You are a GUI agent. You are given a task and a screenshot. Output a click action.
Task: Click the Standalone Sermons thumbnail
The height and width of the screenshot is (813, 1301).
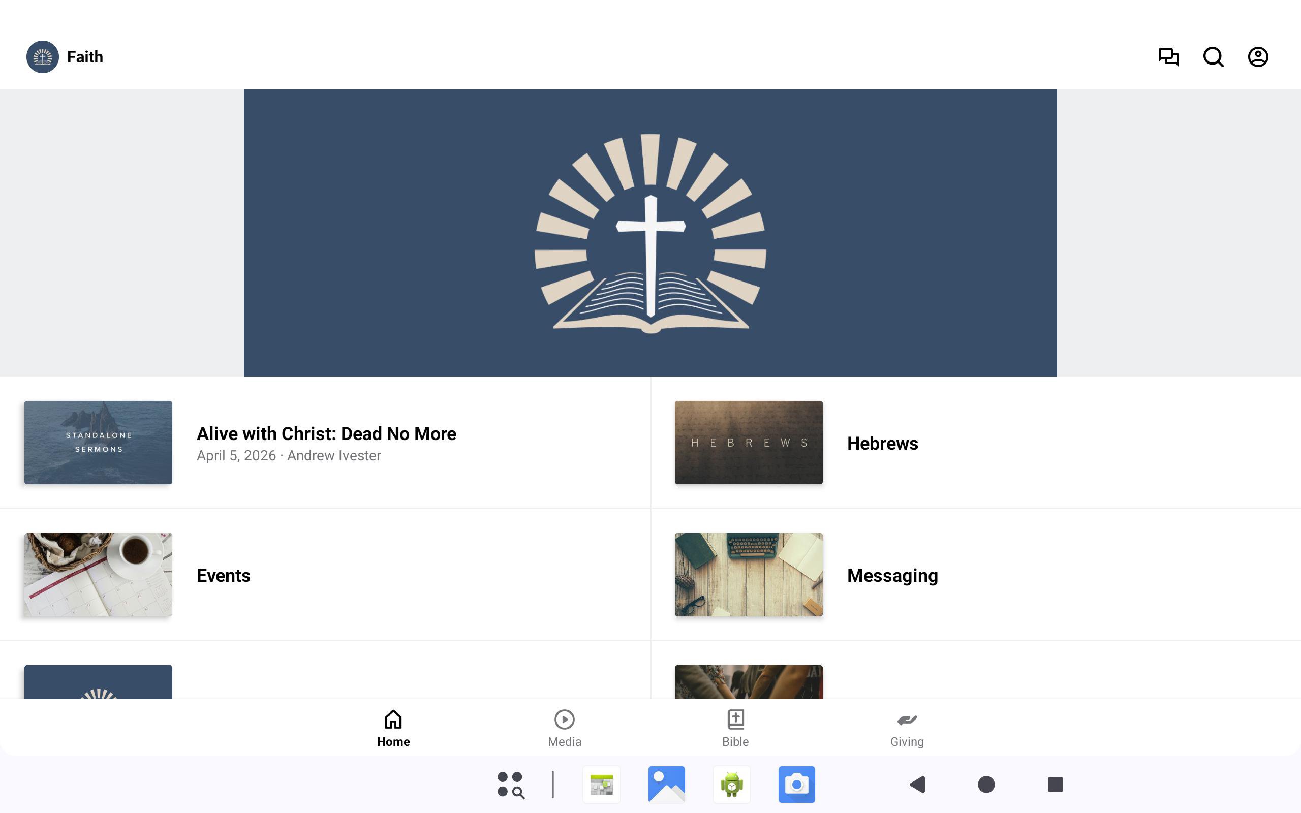(99, 443)
